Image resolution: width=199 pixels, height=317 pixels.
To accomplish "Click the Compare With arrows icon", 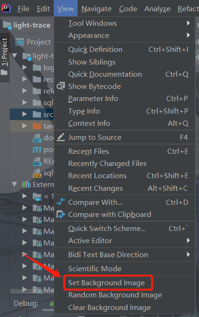I will click(x=61, y=202).
